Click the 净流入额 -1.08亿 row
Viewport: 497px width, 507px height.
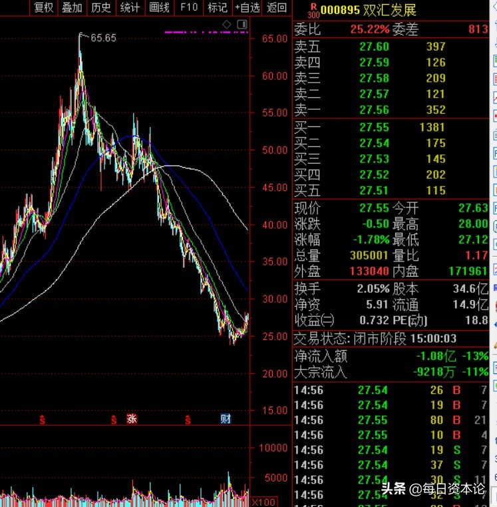(391, 357)
